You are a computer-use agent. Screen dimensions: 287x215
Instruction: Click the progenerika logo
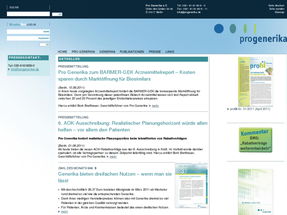click(x=250, y=34)
